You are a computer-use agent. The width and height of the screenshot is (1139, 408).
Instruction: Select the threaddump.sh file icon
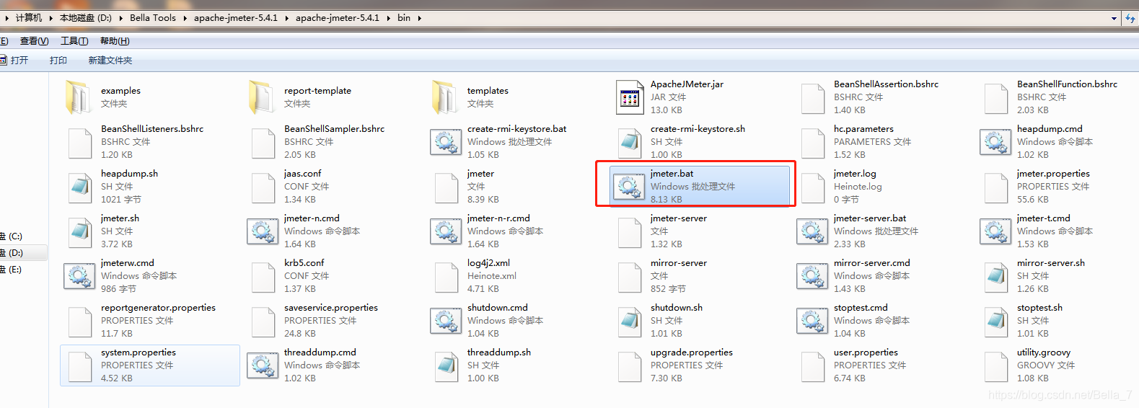[x=446, y=366]
